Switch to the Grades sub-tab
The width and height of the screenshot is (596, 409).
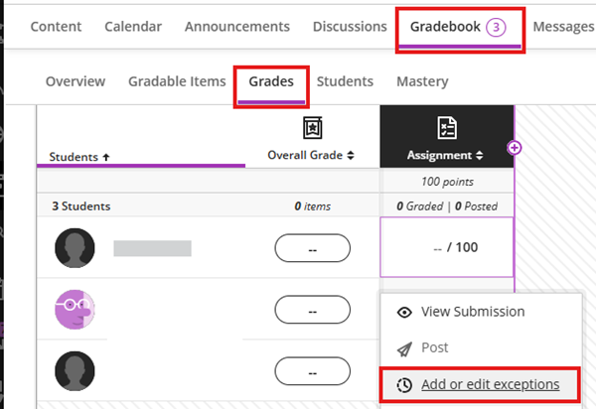(271, 81)
